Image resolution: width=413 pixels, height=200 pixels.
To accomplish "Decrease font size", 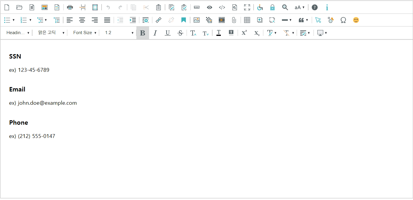I will (206, 33).
